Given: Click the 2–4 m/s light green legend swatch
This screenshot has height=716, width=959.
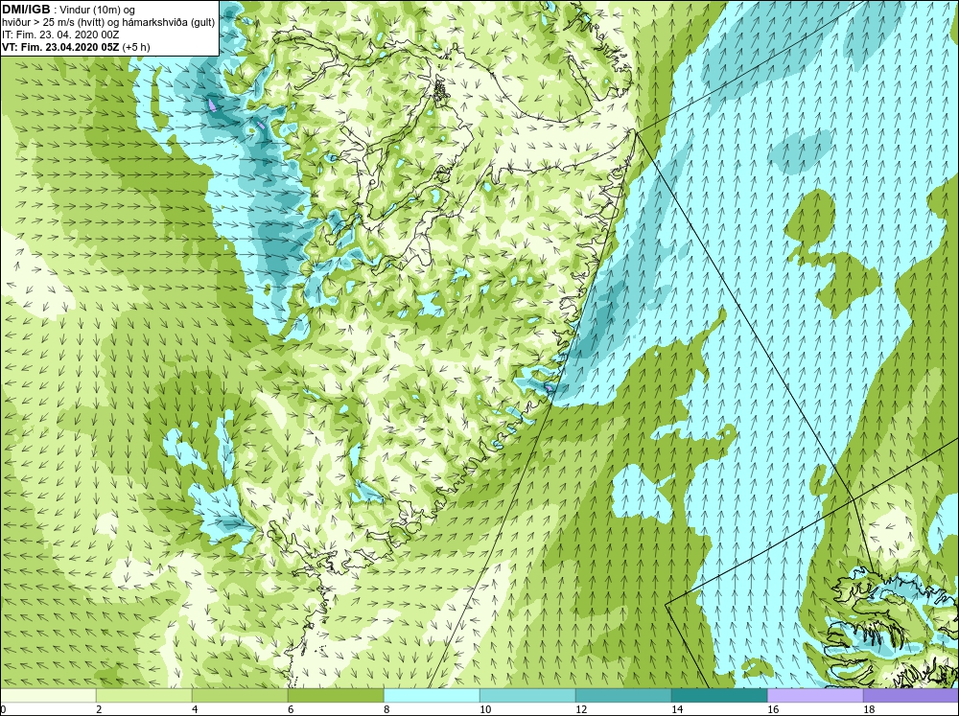Looking at the screenshot, I should [x=144, y=696].
